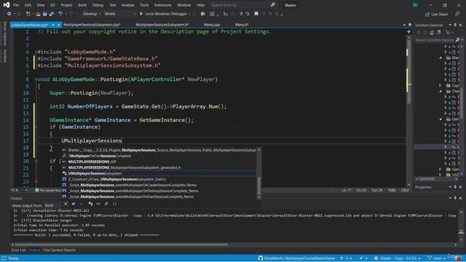Screen dimensions: 466x262
Task: Click the Save All icon in toolbar
Action: (x=52, y=14)
